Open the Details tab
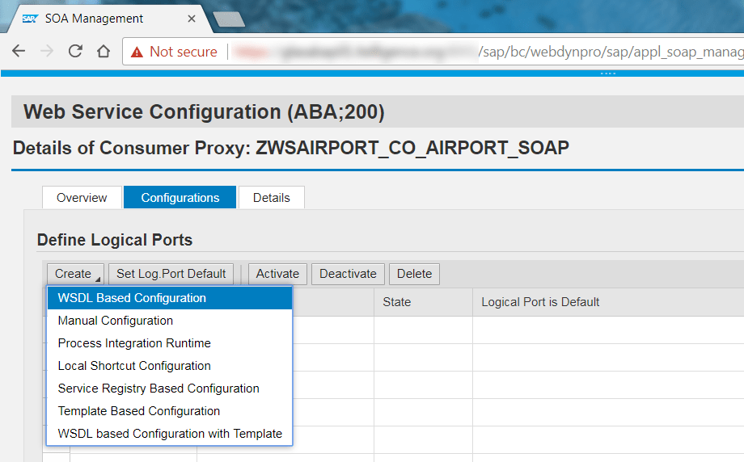Screen dimensions: 744x462 (x=272, y=198)
